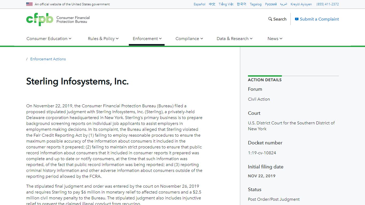Open the Rules & Policy menu
The image size is (365, 205).
(103, 38)
